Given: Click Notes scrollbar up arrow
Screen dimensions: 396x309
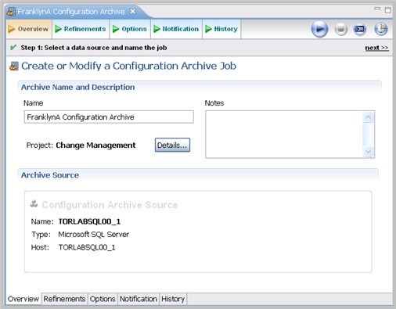Looking at the screenshot, I should tap(369, 117).
